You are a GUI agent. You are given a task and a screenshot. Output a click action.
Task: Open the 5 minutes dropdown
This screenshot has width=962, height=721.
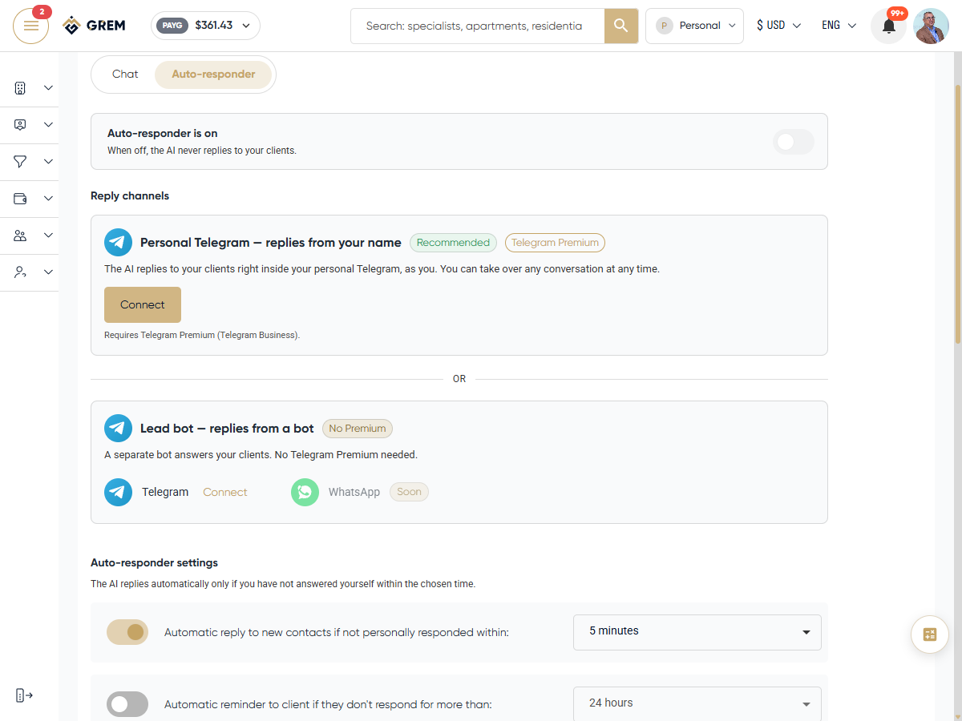(x=697, y=632)
